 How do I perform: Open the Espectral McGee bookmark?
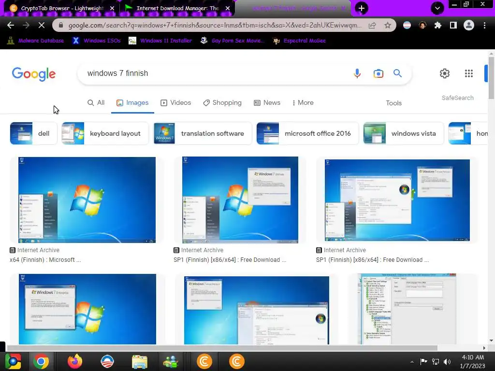click(299, 41)
